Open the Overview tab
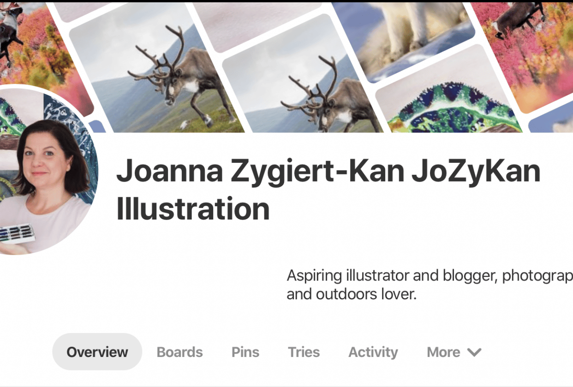Image resolution: width=573 pixels, height=387 pixels. point(97,352)
